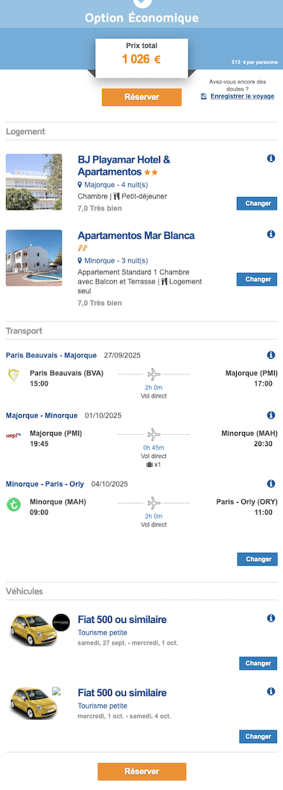Click the Enregistrer le voyage link
Image resolution: width=283 pixels, height=790 pixels.
coord(242,96)
